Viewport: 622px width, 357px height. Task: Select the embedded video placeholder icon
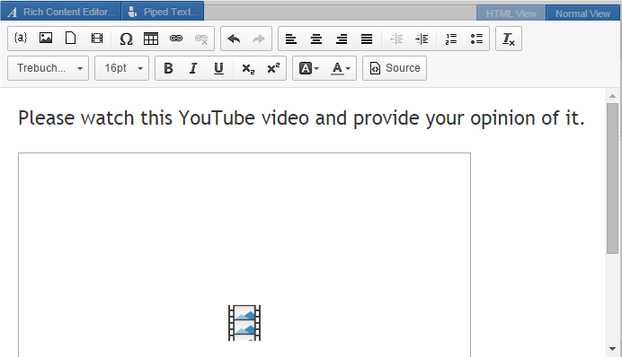tap(244, 323)
